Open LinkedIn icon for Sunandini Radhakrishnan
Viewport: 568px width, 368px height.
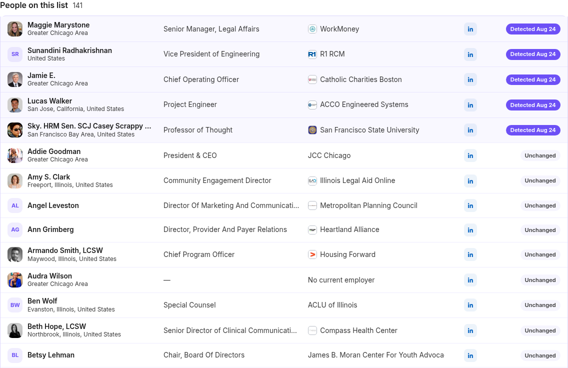point(470,54)
